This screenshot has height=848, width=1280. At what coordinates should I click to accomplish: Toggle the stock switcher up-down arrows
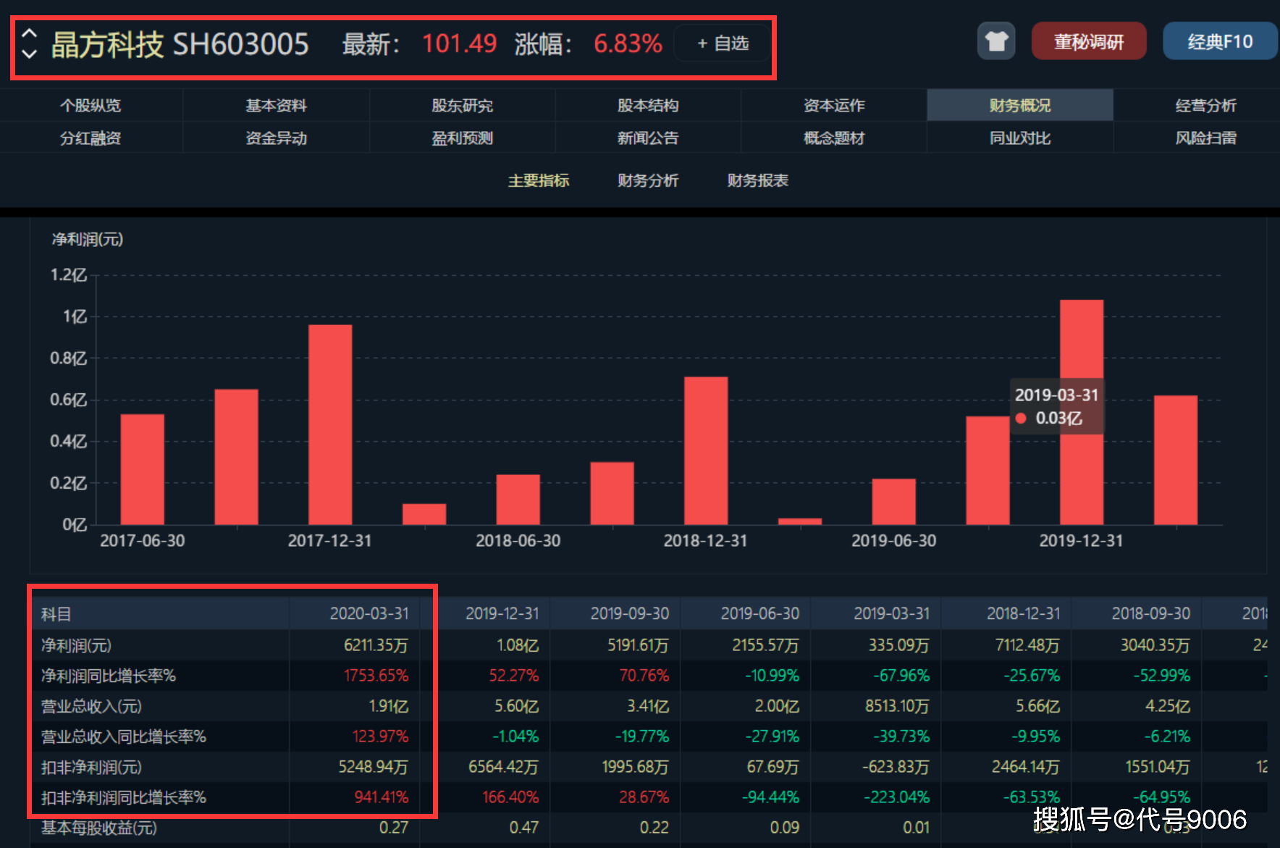(x=29, y=43)
